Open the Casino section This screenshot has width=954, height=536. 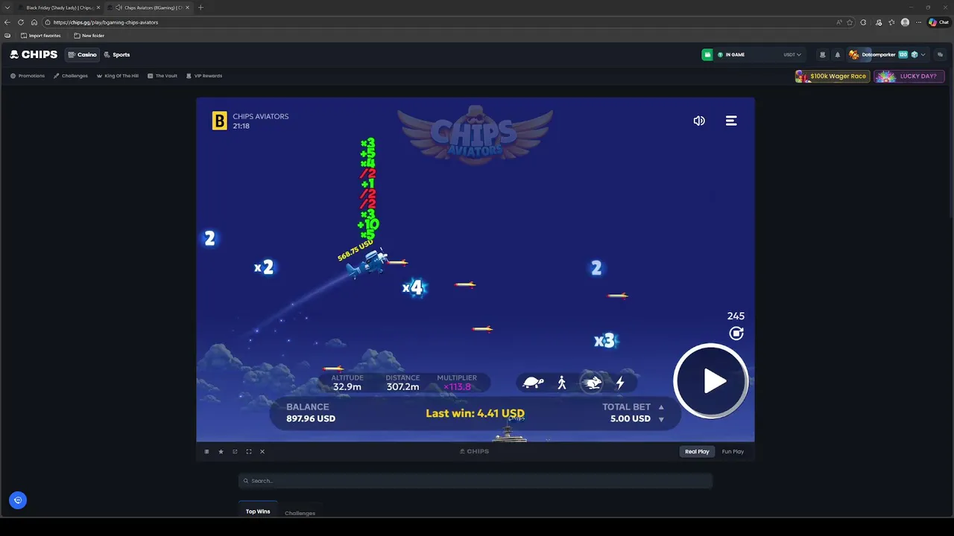(x=82, y=54)
